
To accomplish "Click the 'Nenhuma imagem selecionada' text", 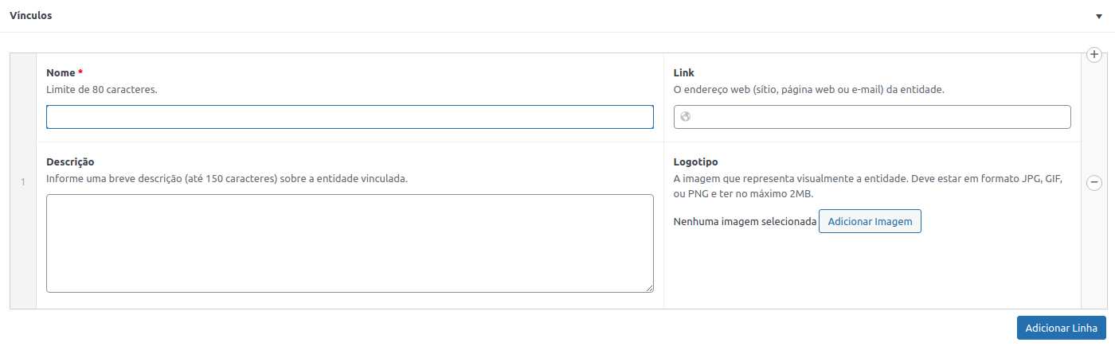I will tap(745, 221).
